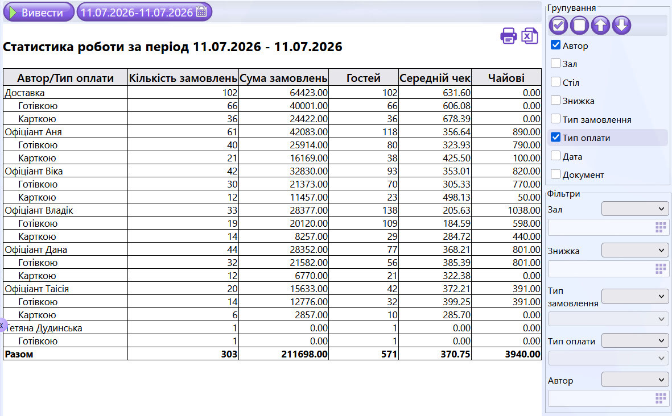Click the Гостей column header
672x416 pixels.
click(364, 77)
